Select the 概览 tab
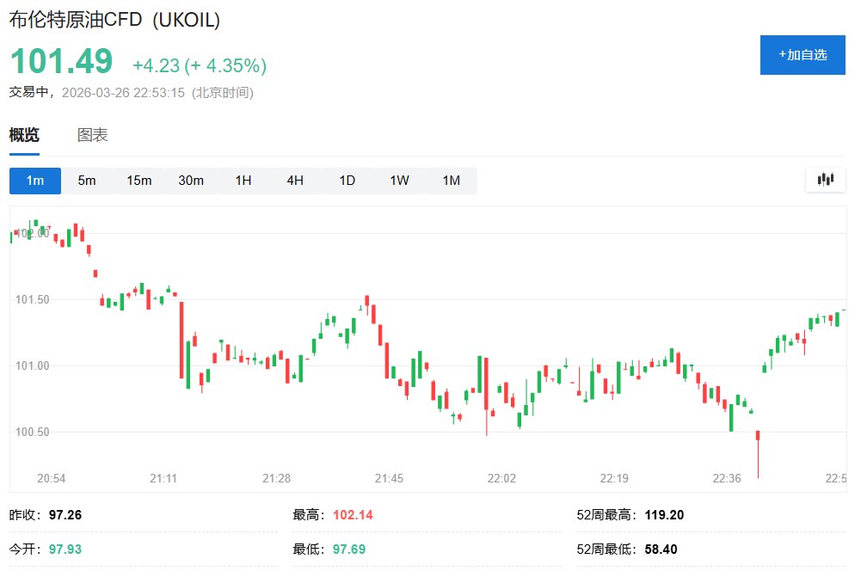 [x=24, y=135]
